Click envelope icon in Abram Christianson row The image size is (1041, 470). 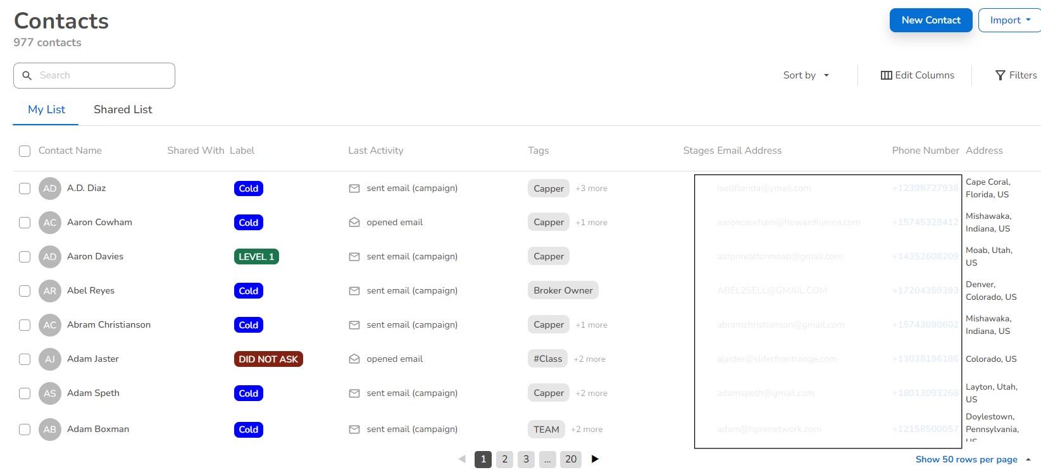(354, 325)
